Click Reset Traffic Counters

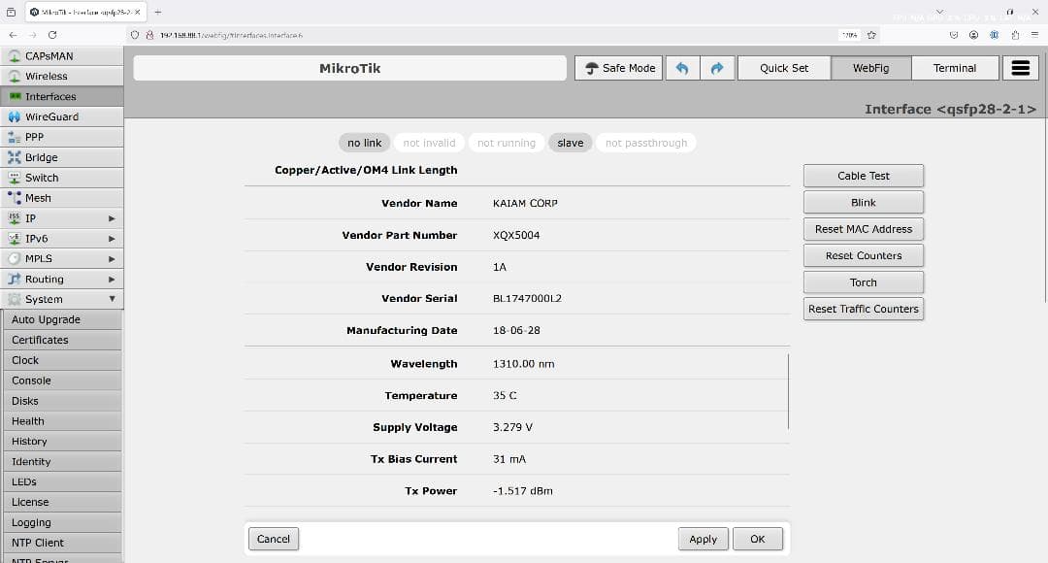(864, 309)
